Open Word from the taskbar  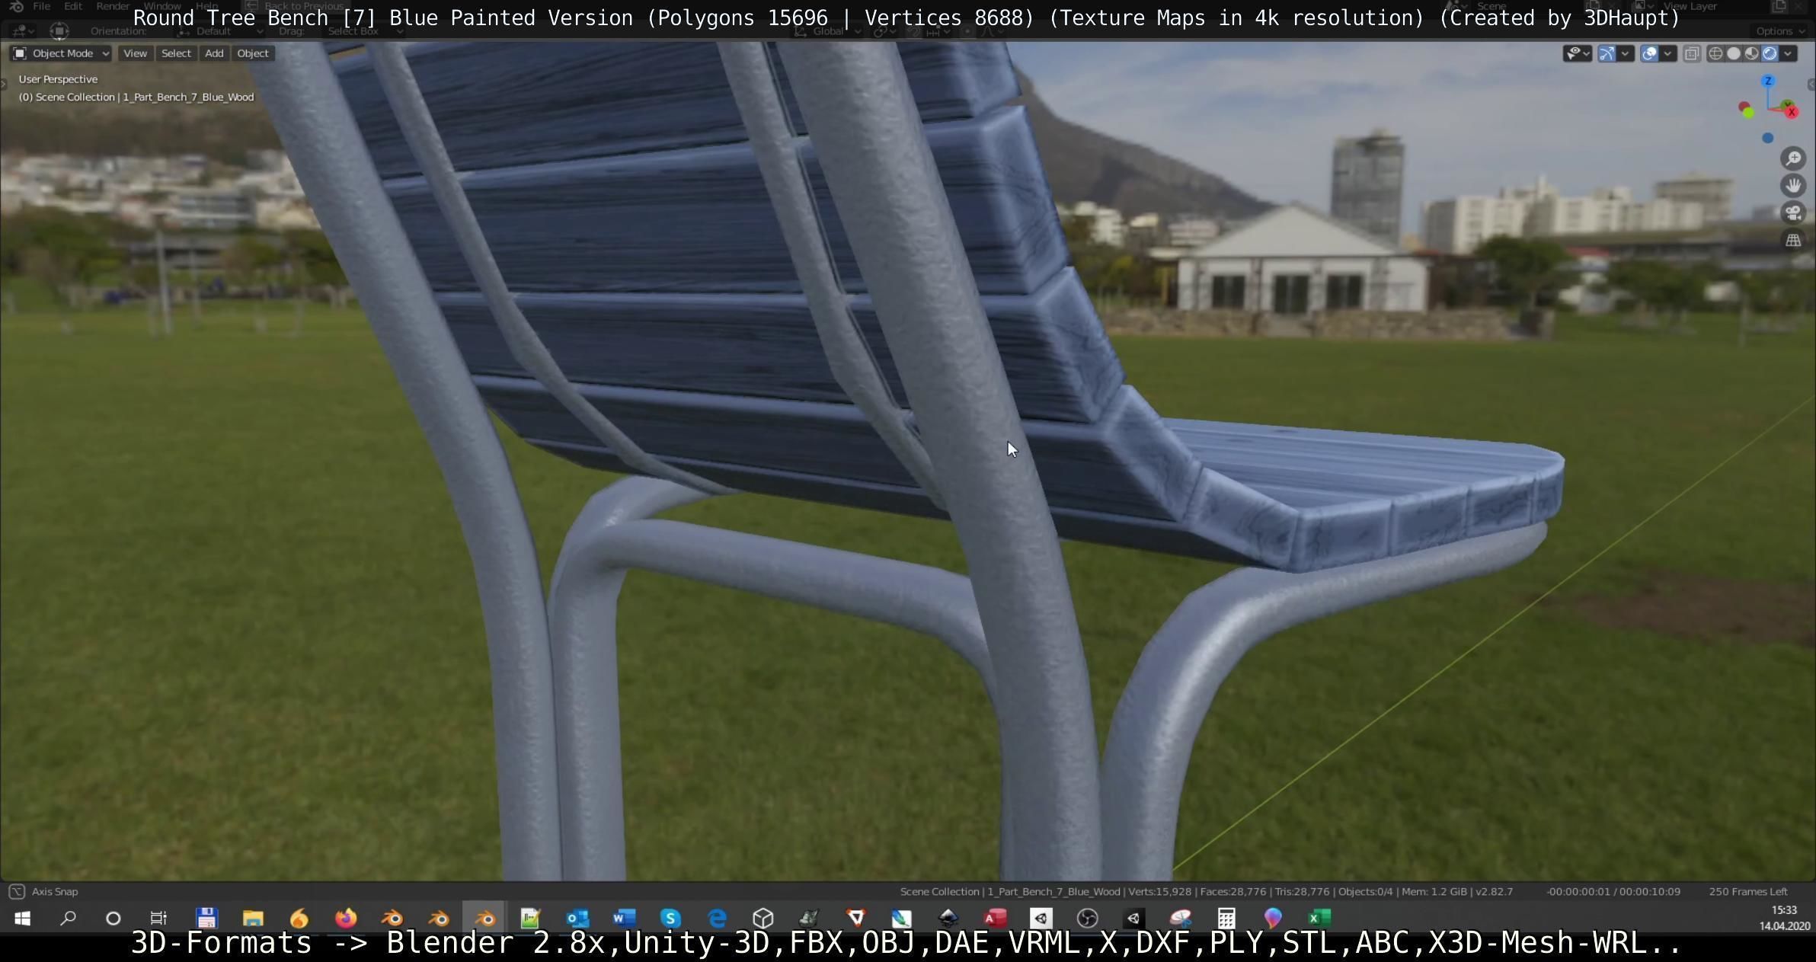624,918
